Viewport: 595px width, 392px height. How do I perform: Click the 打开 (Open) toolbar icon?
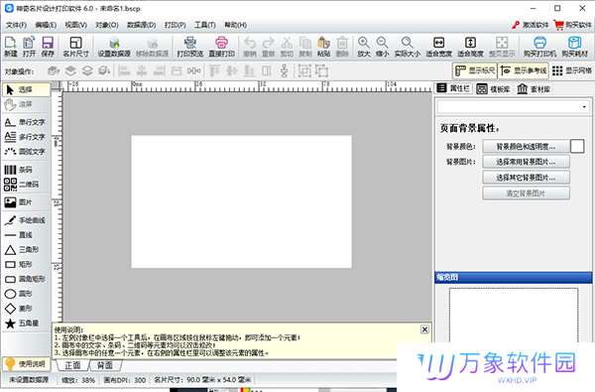29,47
